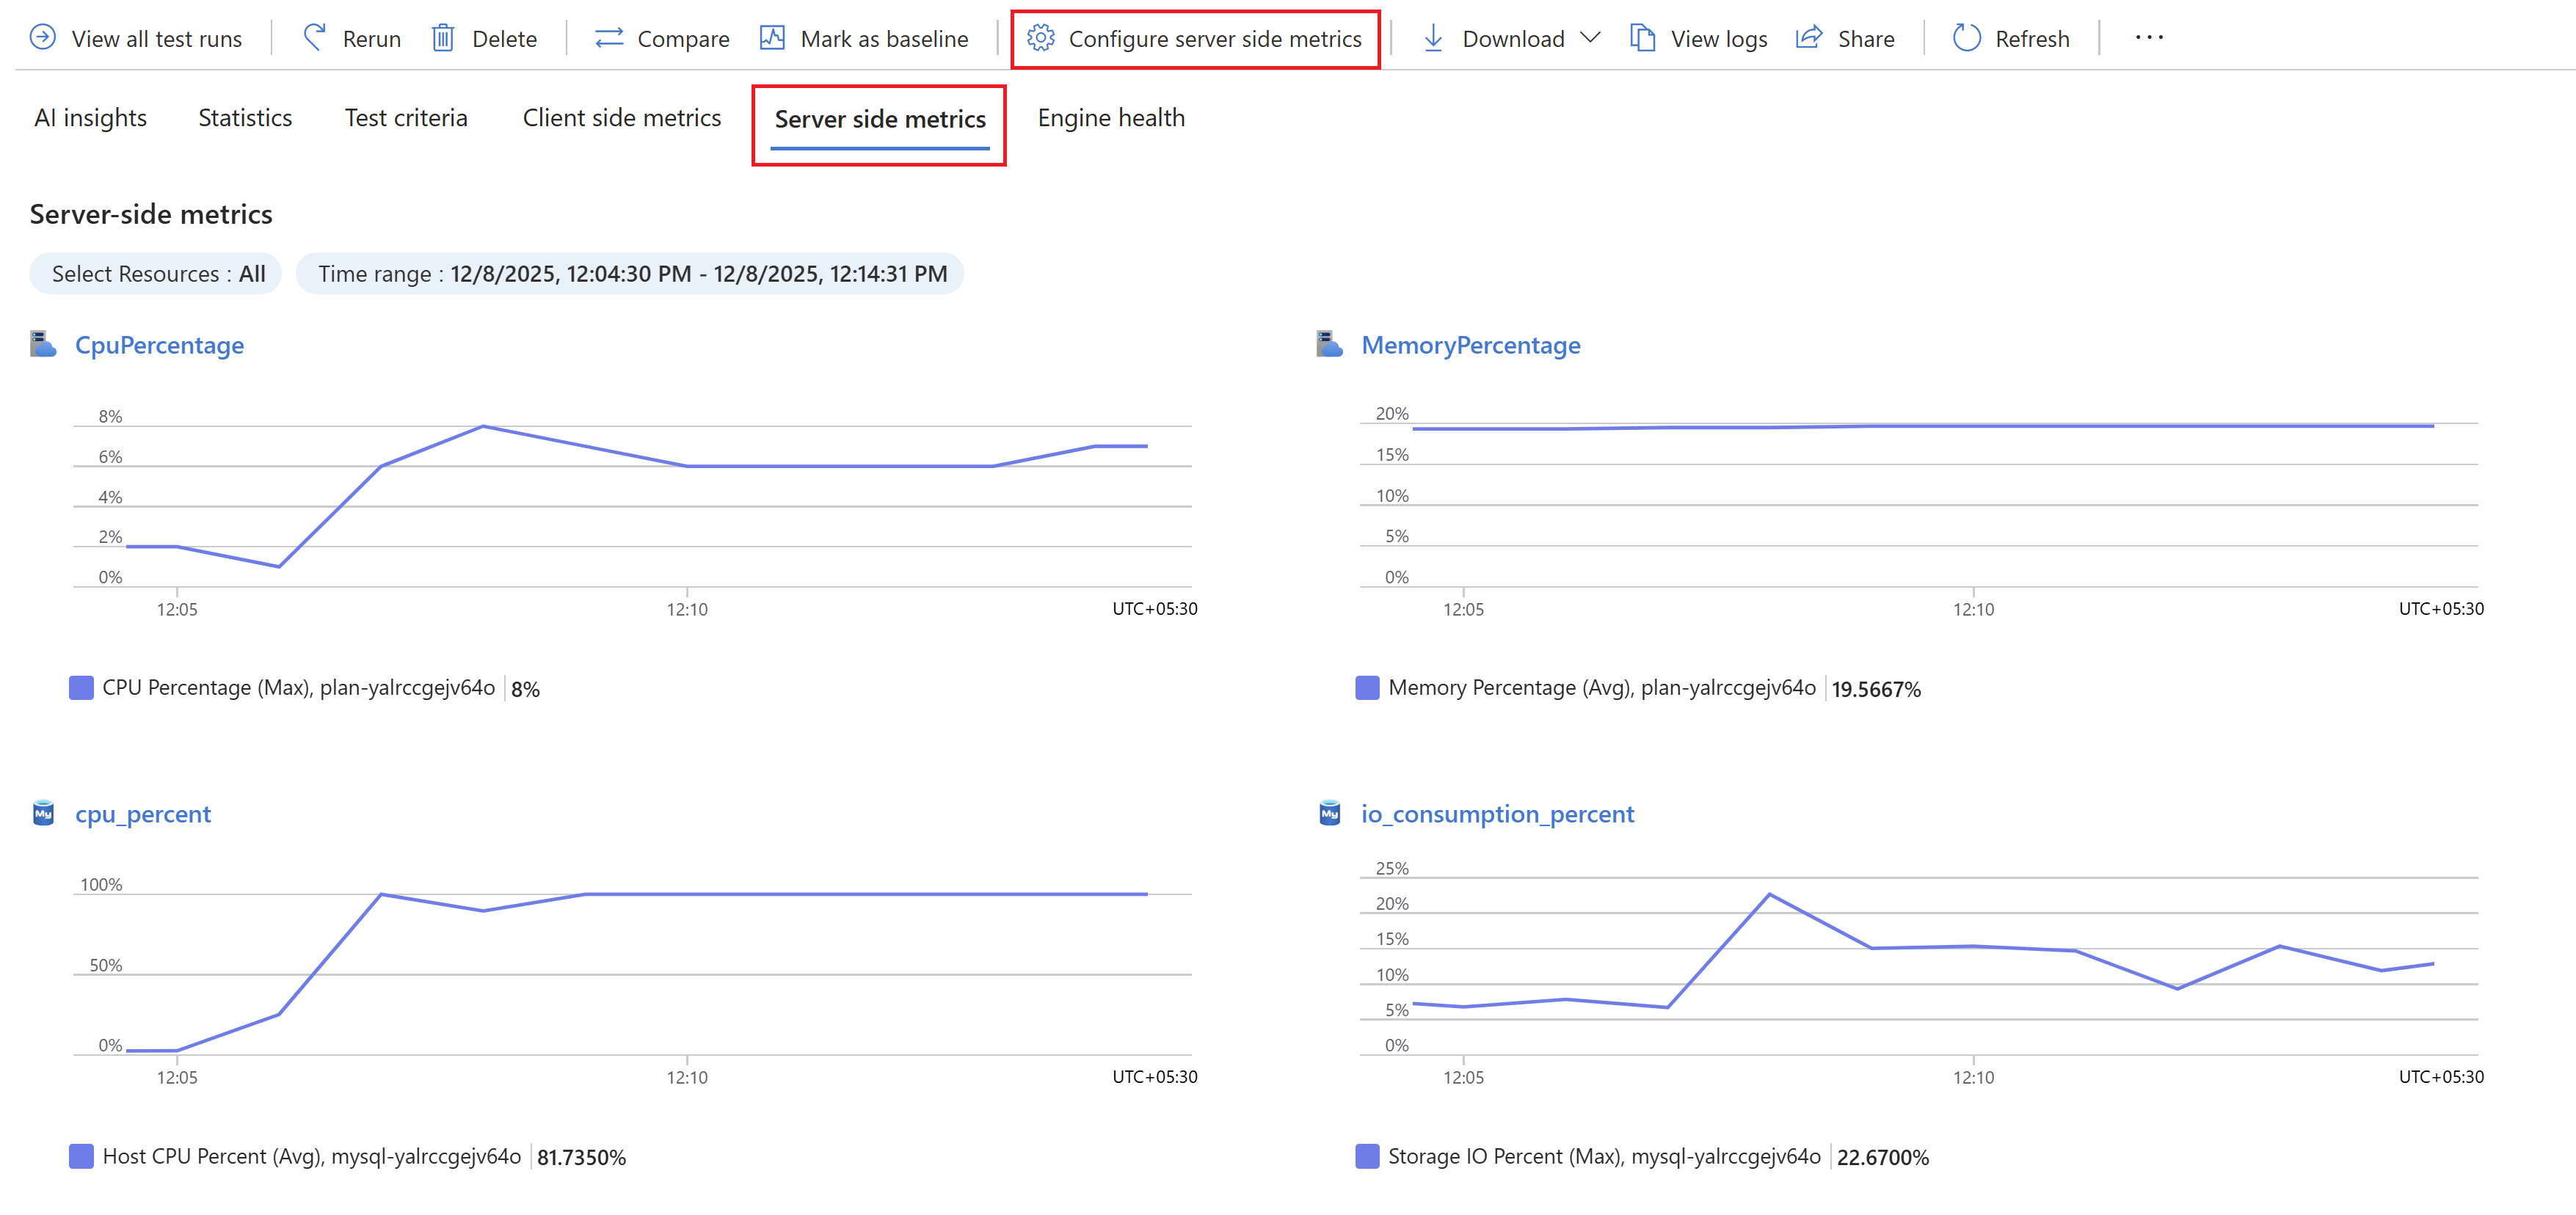
Task: Click the Share arrow icon
Action: tap(1809, 38)
